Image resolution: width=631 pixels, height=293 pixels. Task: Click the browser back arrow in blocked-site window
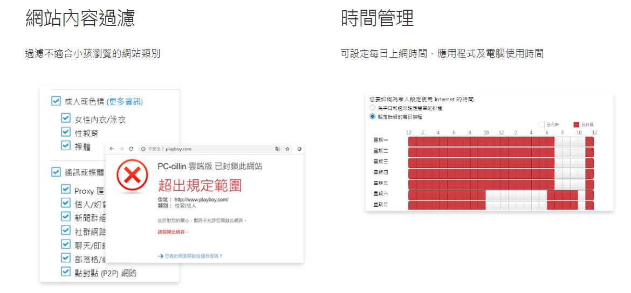pyautogui.click(x=112, y=149)
